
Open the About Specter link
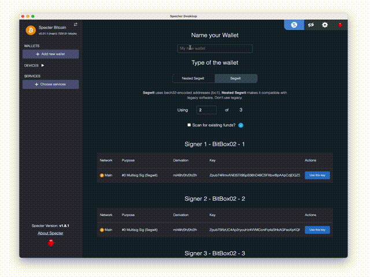click(50, 233)
